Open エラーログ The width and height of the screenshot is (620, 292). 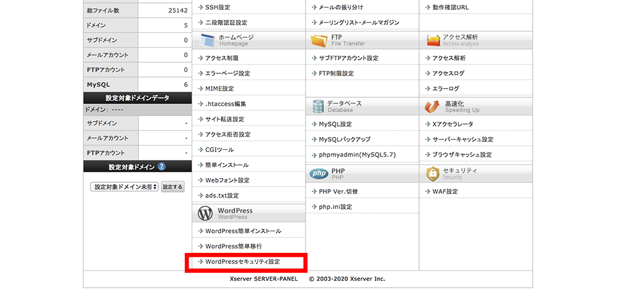446,89
